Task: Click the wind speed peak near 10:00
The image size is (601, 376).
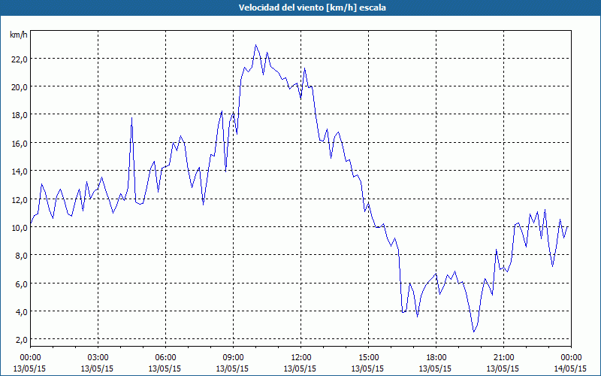Action: pos(256,45)
